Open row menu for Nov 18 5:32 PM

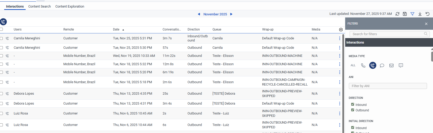(x=339, y=64)
